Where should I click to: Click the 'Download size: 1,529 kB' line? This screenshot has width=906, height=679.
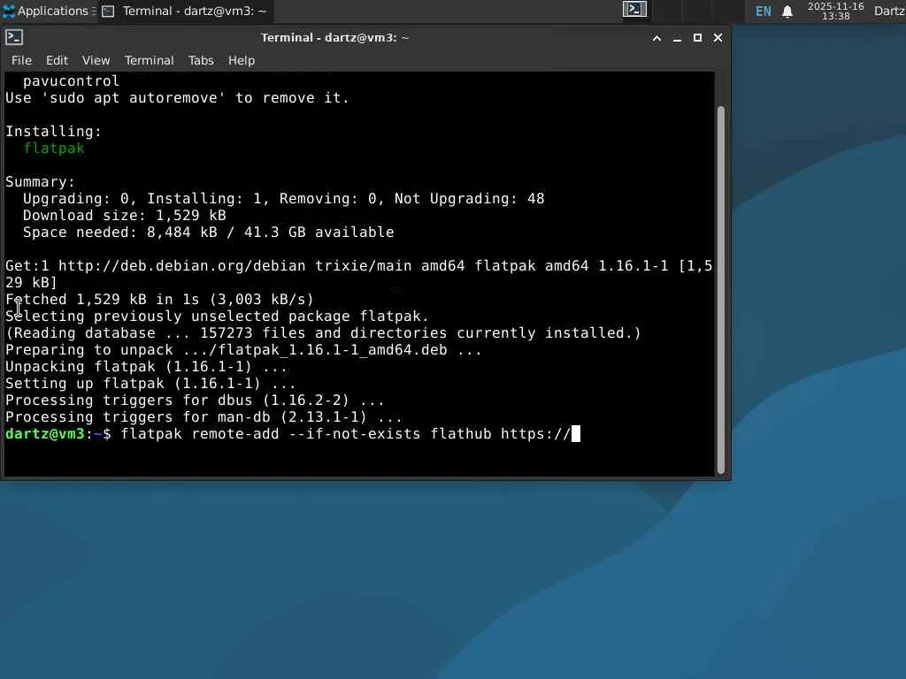124,216
